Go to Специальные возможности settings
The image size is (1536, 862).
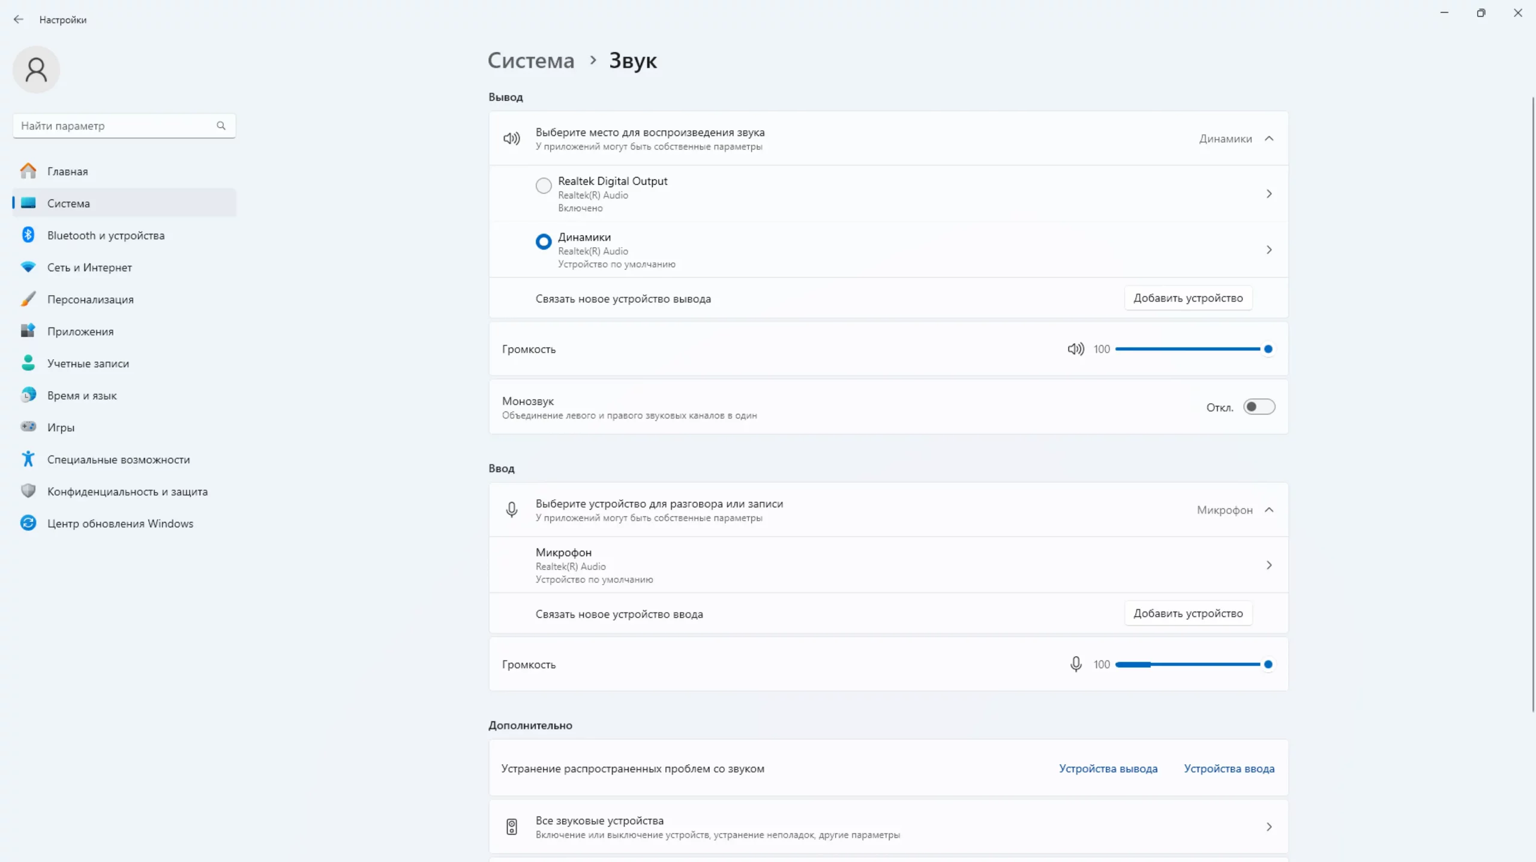(x=118, y=459)
